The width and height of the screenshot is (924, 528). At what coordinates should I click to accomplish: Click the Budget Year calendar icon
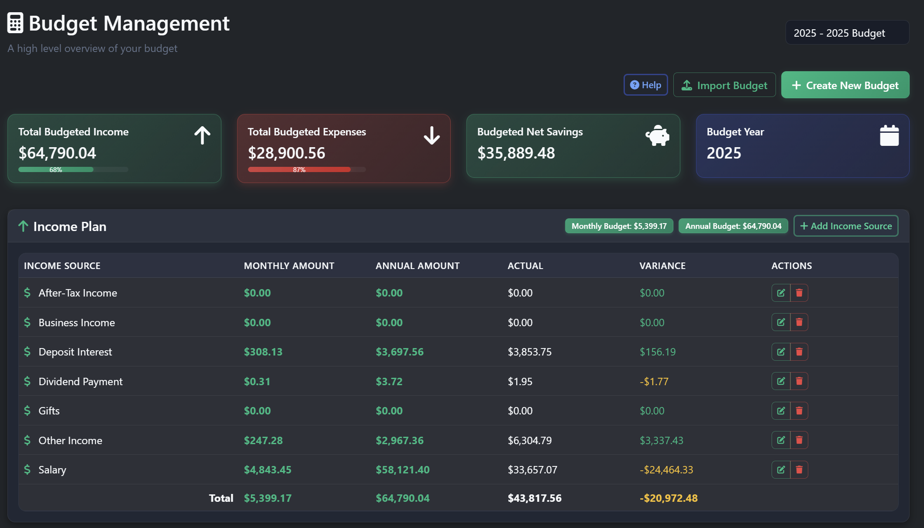point(889,135)
